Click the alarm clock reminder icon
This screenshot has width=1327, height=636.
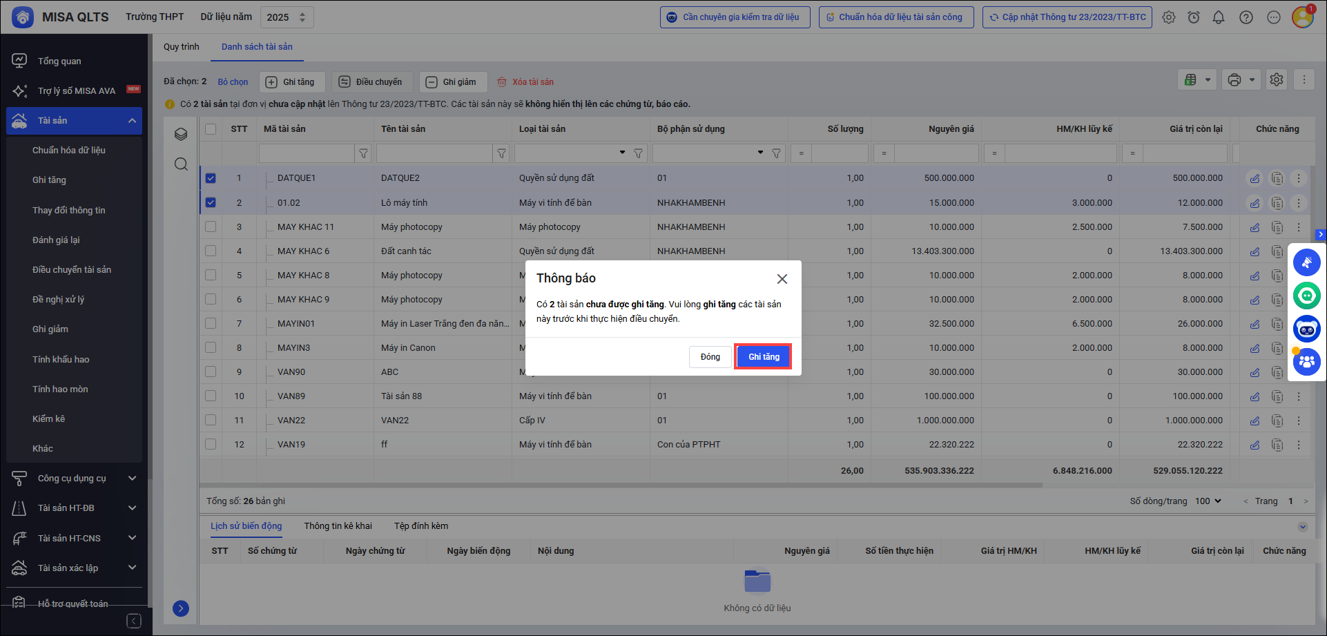point(1194,17)
